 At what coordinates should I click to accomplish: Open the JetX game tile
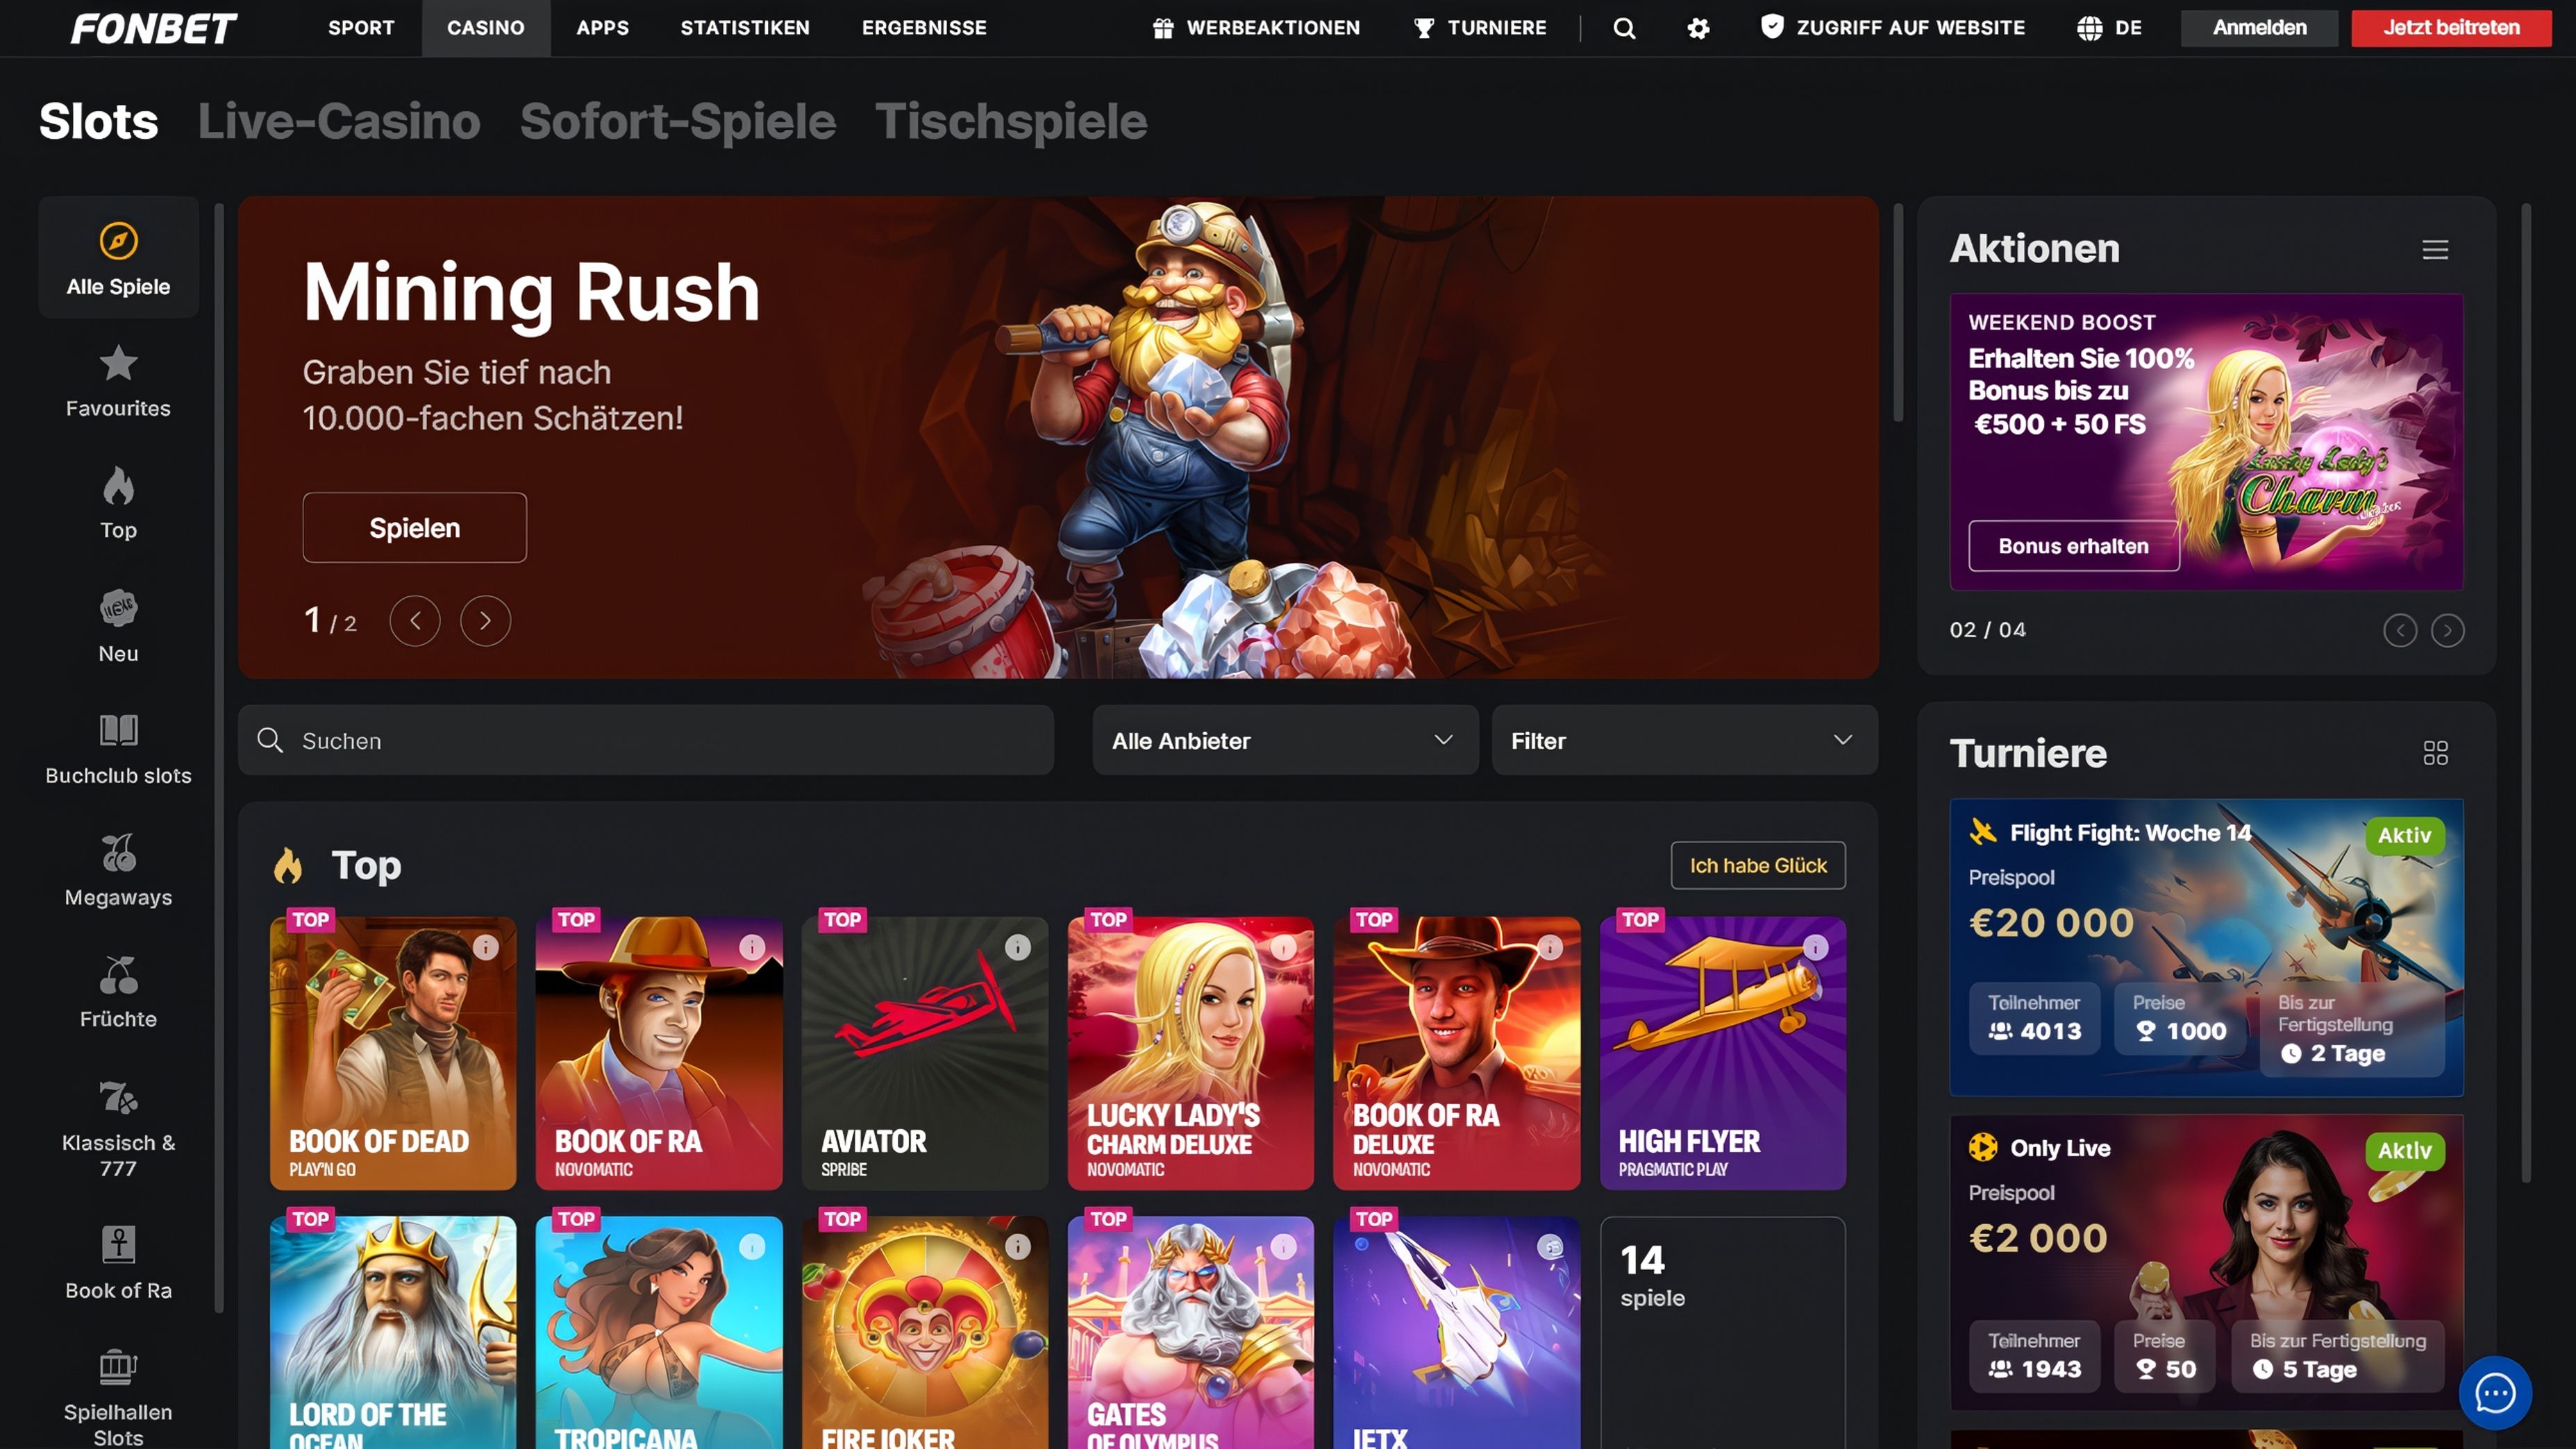point(1457,1332)
